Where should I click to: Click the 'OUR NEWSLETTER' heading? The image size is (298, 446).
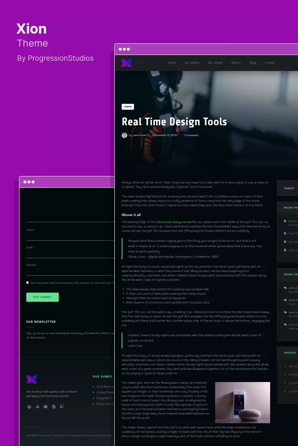click(x=41, y=322)
